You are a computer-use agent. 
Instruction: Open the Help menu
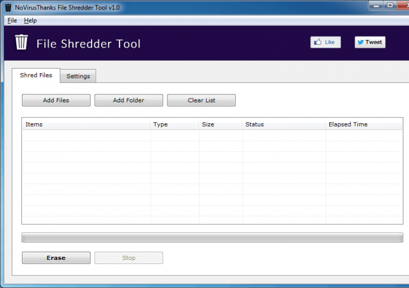tap(30, 20)
